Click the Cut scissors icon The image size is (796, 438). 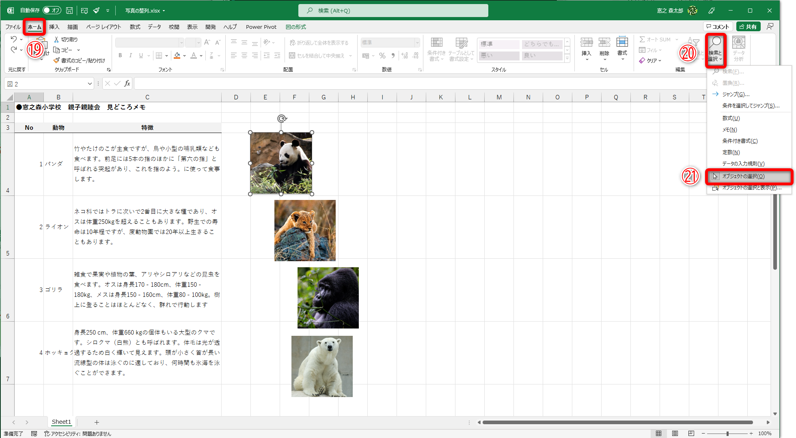point(56,39)
